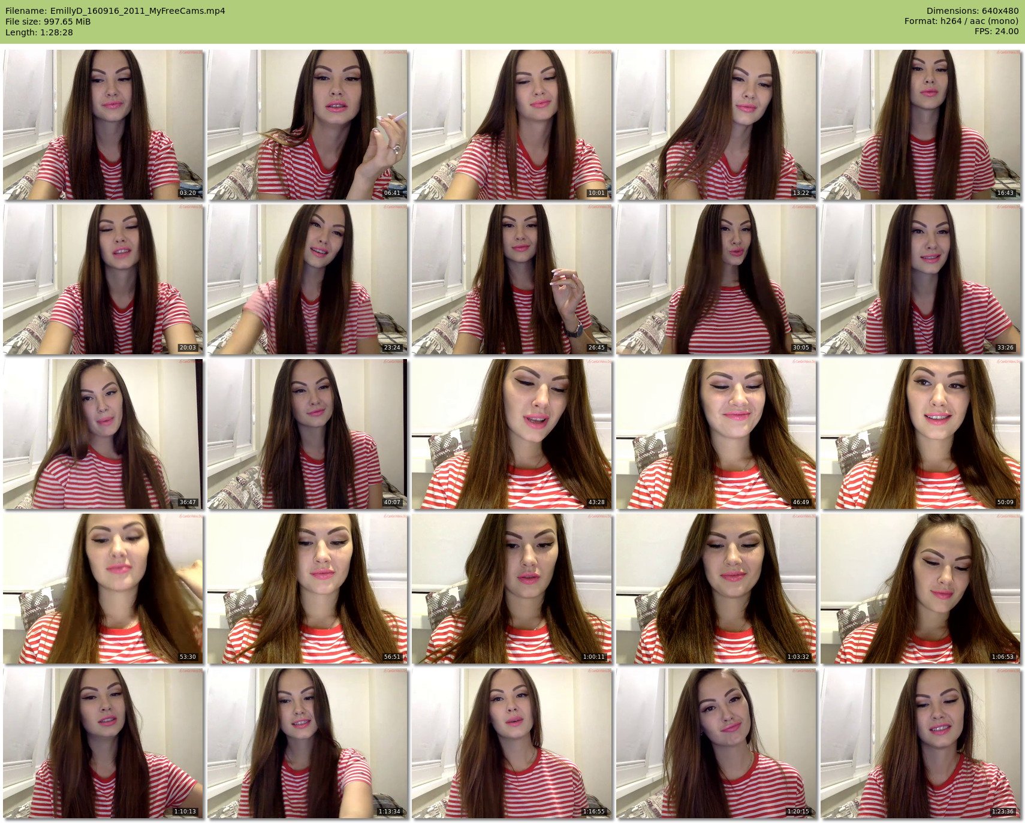Click the 16:43 frame thumbnail

click(x=920, y=125)
